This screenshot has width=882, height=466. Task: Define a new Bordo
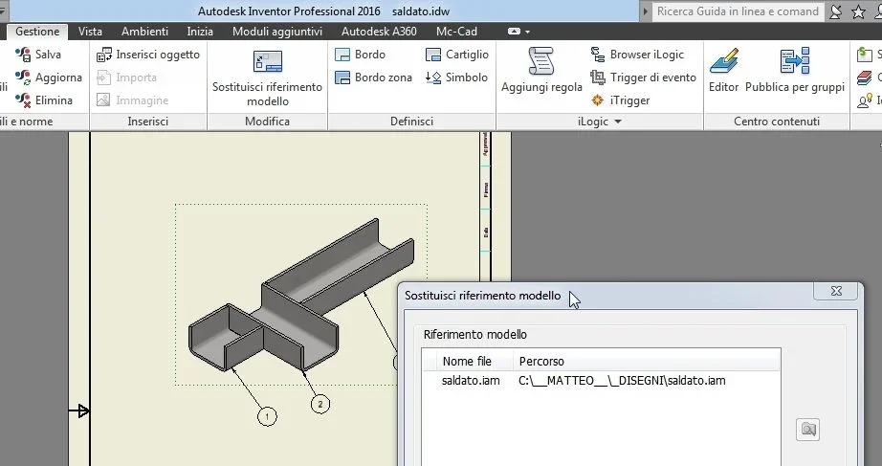tap(360, 55)
